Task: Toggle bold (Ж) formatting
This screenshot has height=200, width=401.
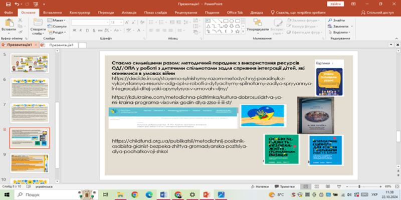Action: [74, 30]
